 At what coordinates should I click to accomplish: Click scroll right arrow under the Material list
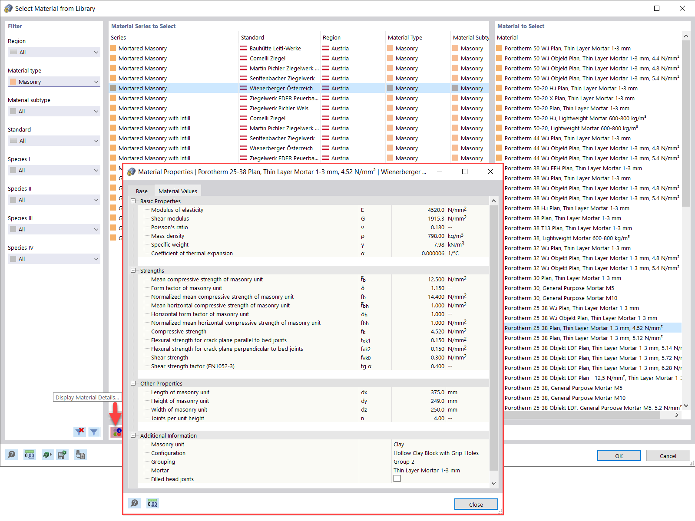pos(677,415)
